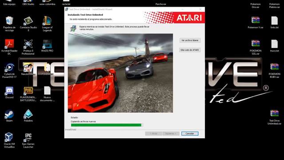Click Ver archivo léame button

(190, 40)
